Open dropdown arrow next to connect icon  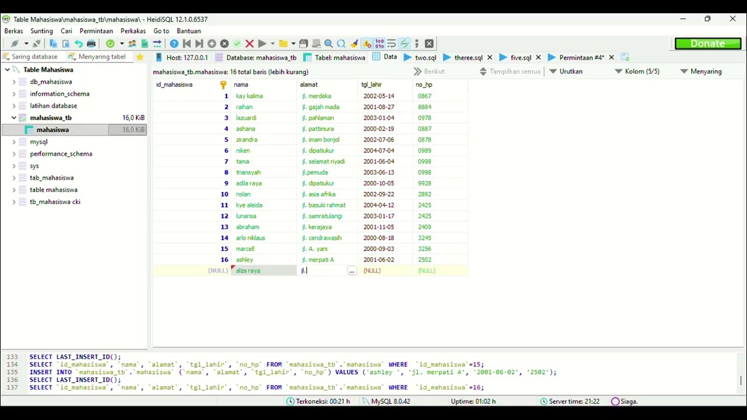(x=26, y=44)
